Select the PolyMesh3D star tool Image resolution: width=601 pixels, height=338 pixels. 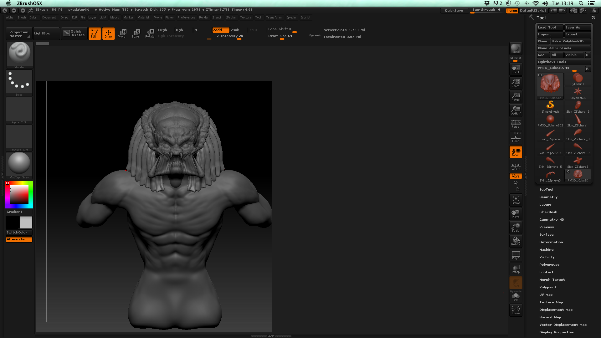tap(578, 93)
